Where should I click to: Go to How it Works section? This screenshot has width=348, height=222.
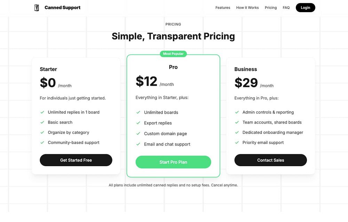(247, 8)
